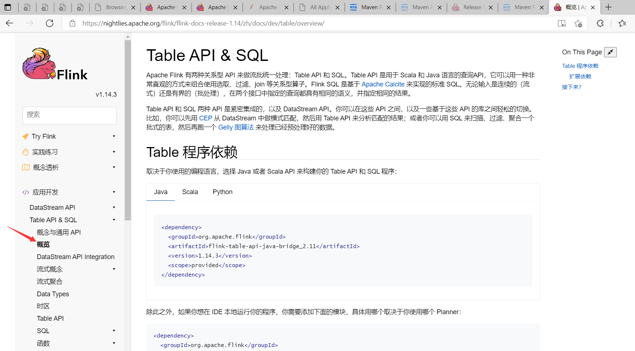Click the hand icon beside 实践练习

click(x=25, y=152)
